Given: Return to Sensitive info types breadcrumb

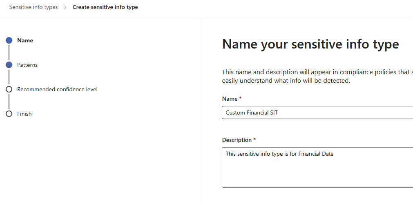Looking at the screenshot, I should click(x=33, y=7).
